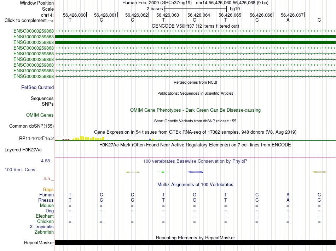Click the Window Position label

[37, 3]
